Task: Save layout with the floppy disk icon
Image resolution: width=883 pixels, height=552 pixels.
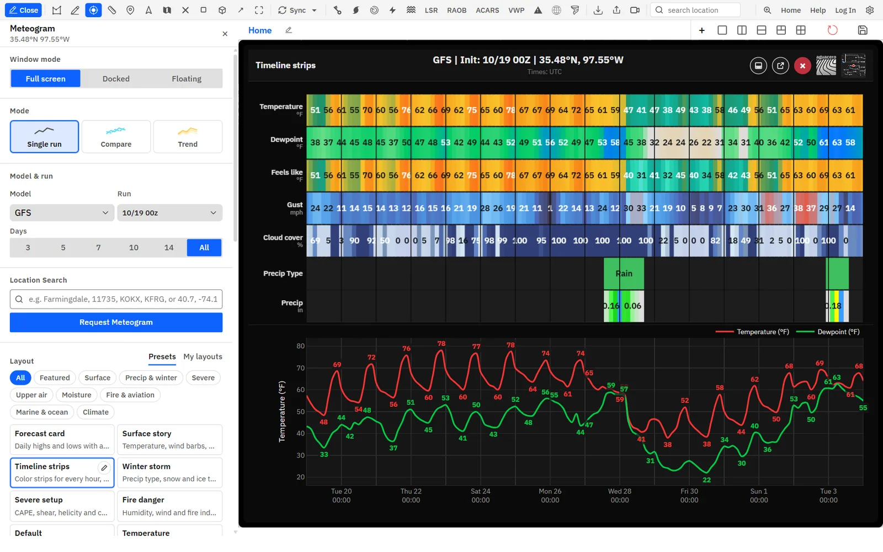Action: point(863,30)
